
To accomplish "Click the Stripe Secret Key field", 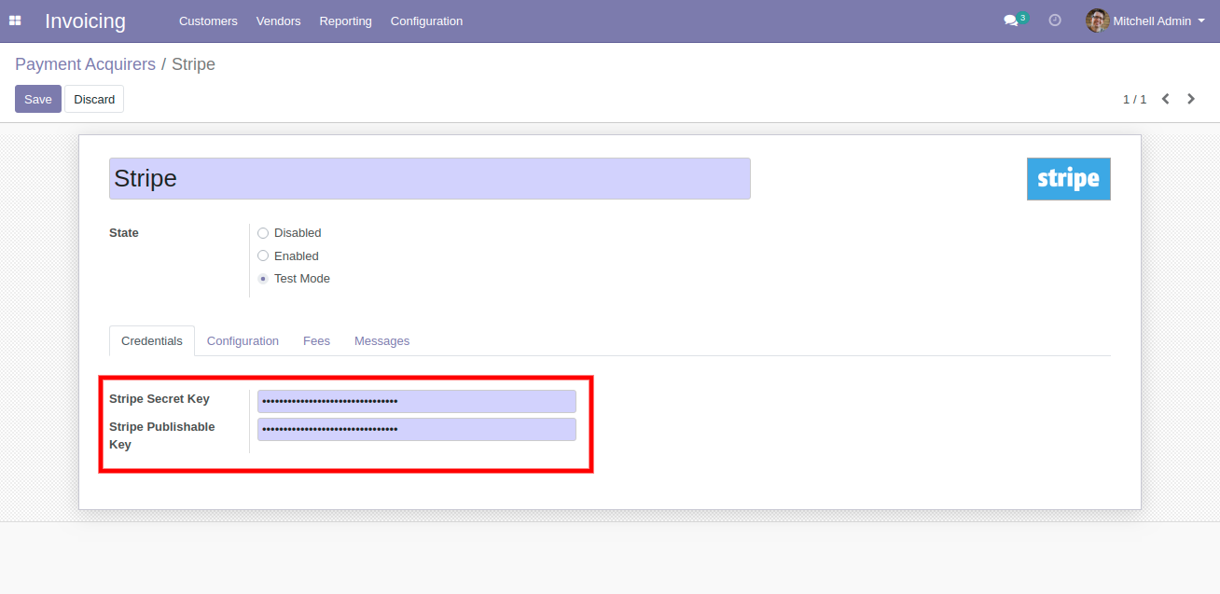I will 416,401.
